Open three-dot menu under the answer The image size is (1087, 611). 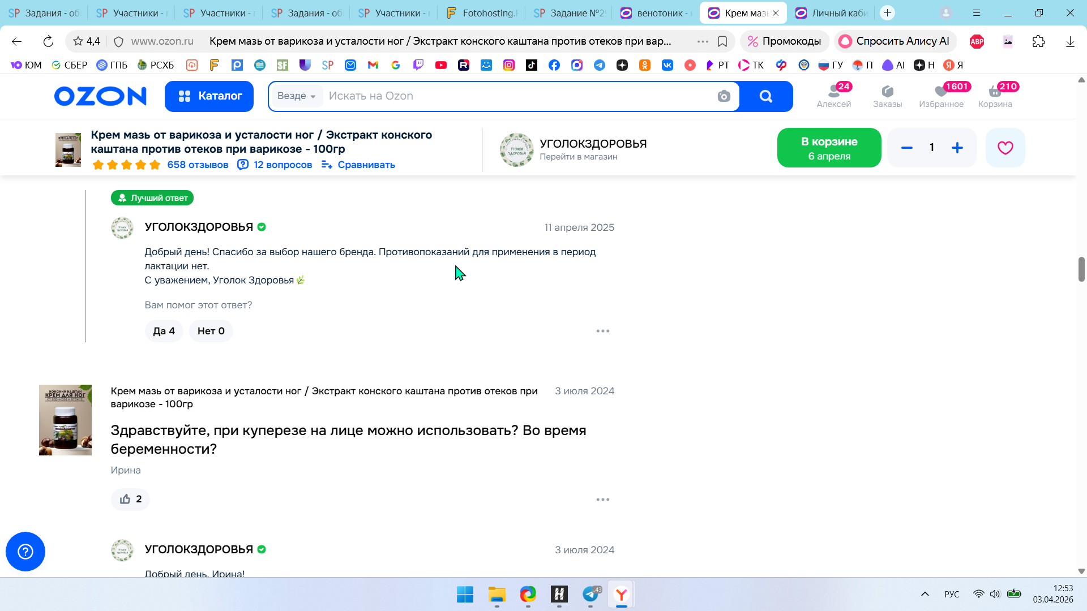tap(602, 331)
